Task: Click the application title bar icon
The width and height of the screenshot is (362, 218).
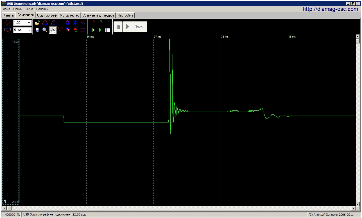Action: point(4,4)
